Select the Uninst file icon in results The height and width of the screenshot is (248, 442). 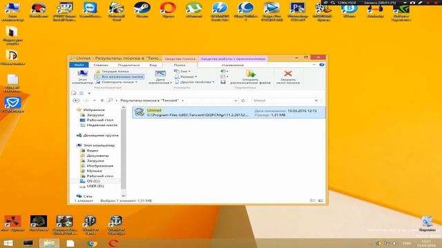coord(139,112)
